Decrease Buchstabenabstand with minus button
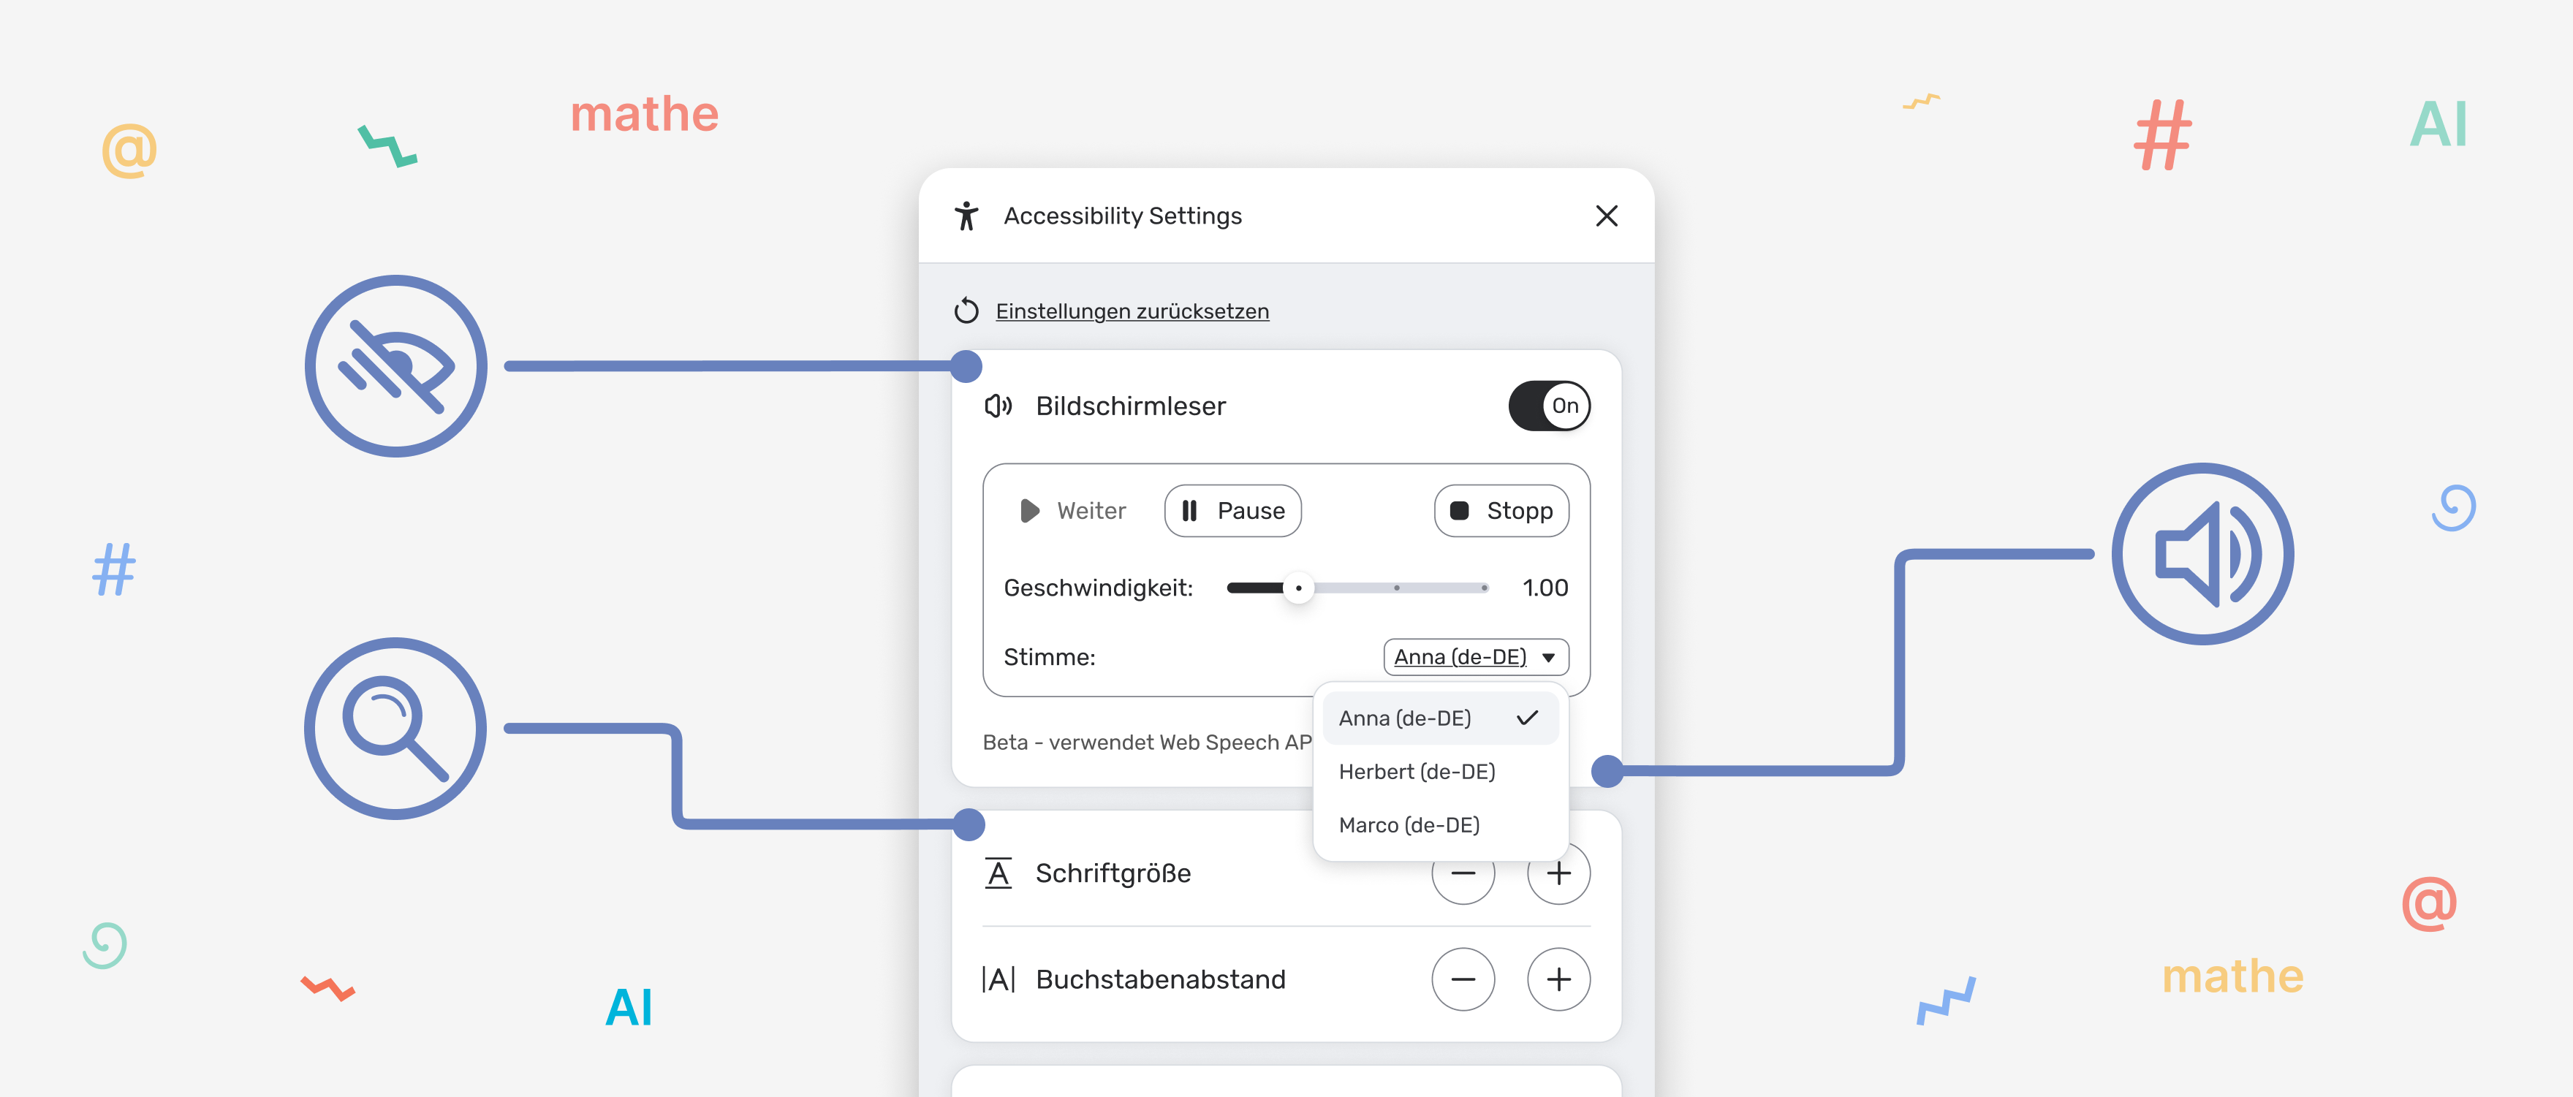 click(x=1462, y=979)
